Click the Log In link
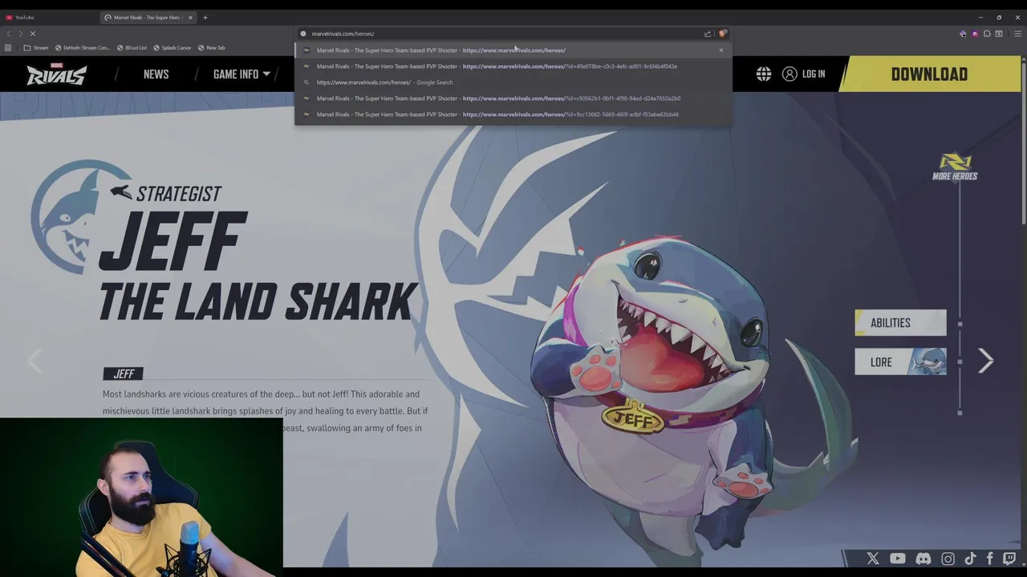 pyautogui.click(x=804, y=74)
